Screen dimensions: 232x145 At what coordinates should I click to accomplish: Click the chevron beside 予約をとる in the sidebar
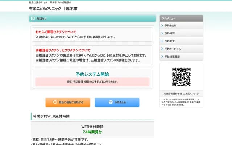click(x=162, y=26)
